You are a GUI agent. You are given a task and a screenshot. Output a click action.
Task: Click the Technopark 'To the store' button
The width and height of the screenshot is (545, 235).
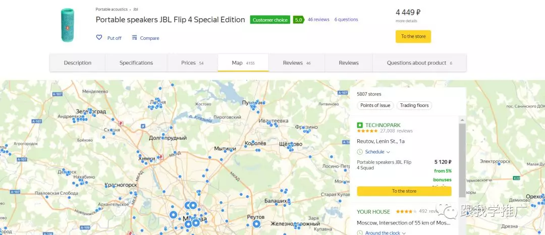(404, 191)
